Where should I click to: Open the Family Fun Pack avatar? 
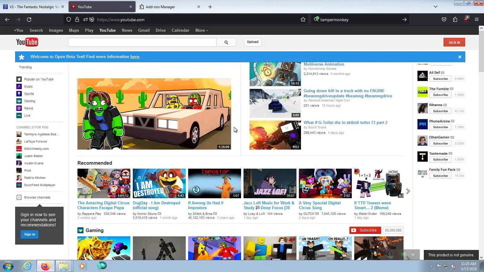click(422, 173)
